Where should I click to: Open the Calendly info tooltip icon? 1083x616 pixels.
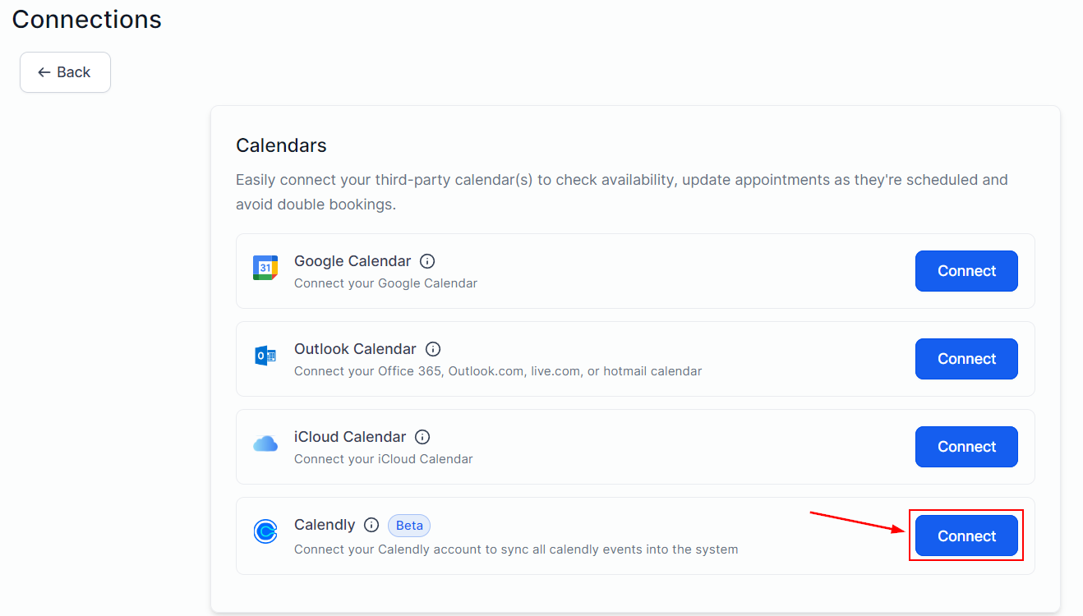(x=371, y=524)
